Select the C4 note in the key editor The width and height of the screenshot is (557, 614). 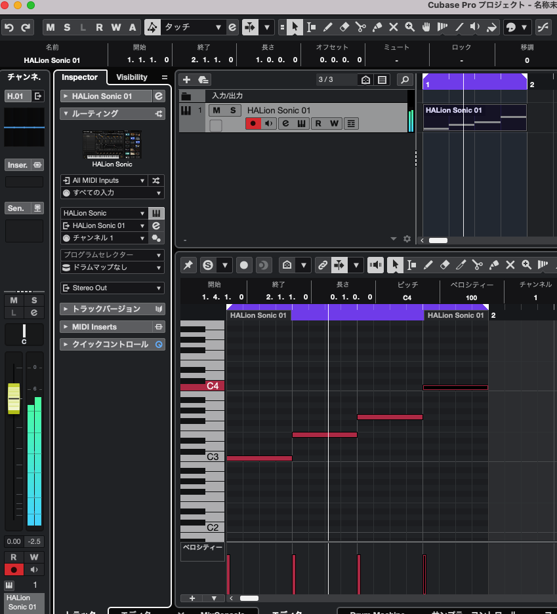[455, 388]
